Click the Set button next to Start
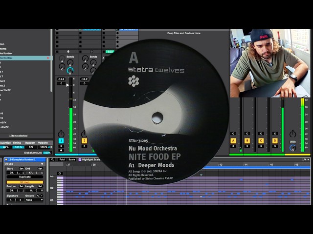Viewport: 313px width, 234px height. pyautogui.click(x=22, y=169)
